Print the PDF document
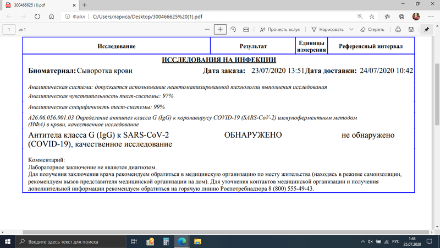 tap(399, 29)
